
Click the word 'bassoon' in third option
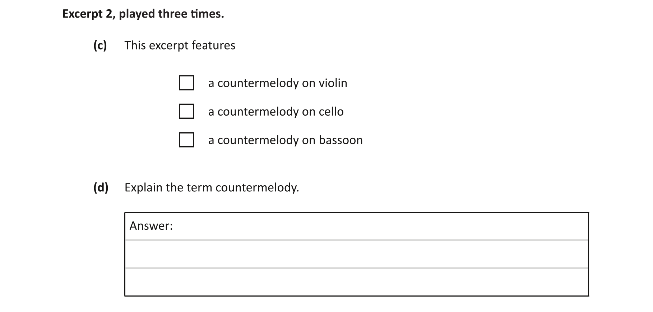(341, 140)
